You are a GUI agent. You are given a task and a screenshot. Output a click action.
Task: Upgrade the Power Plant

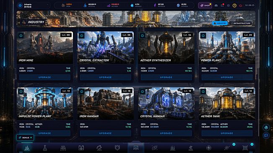coord(227,77)
